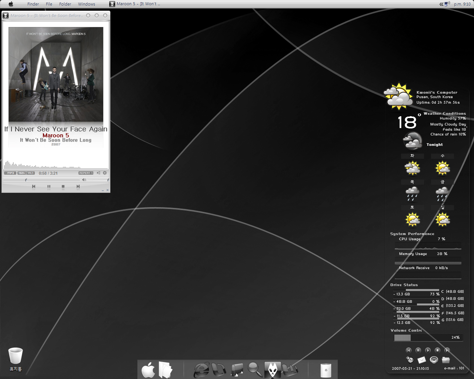This screenshot has width=474, height=379.
Task: Click the 금 rainy forecast icon
Action: pyautogui.click(x=442, y=194)
